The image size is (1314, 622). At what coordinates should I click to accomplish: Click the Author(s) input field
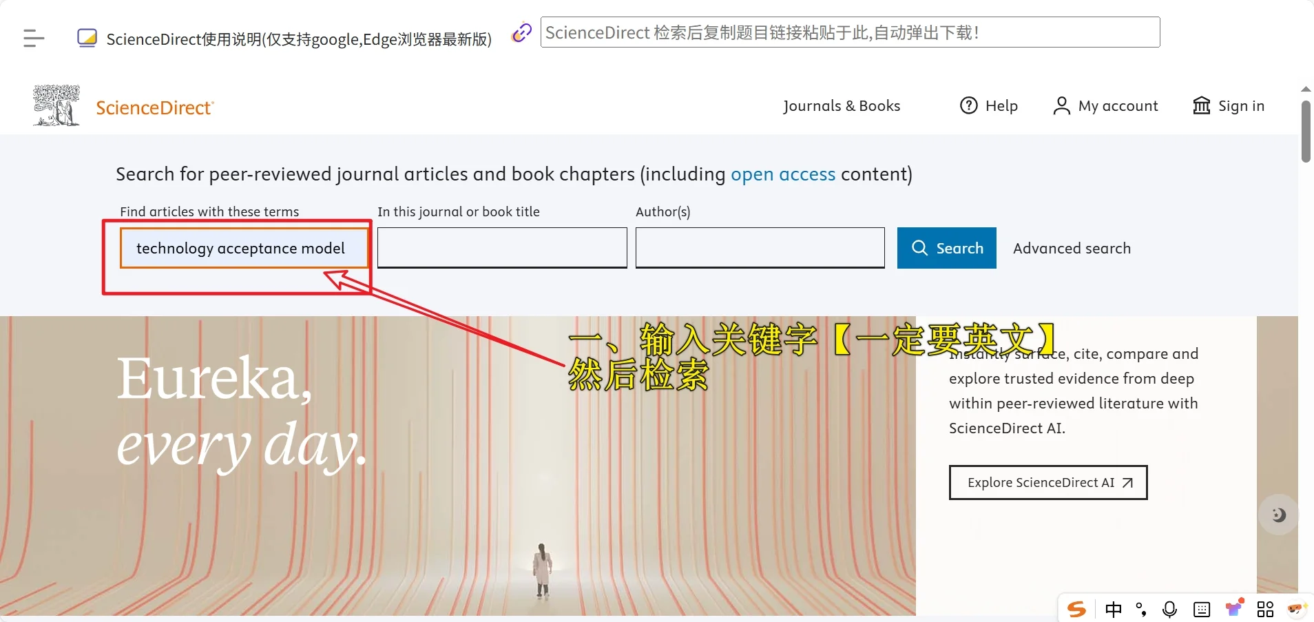click(x=760, y=248)
